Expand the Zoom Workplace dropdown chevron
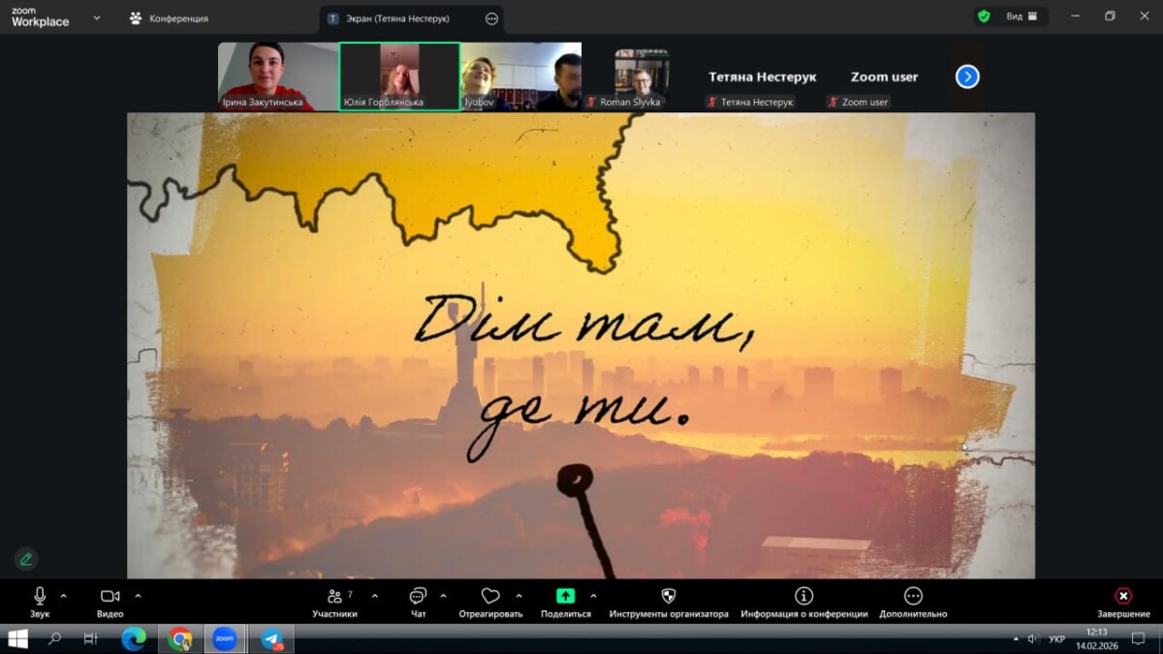This screenshot has width=1163, height=654. (x=97, y=17)
